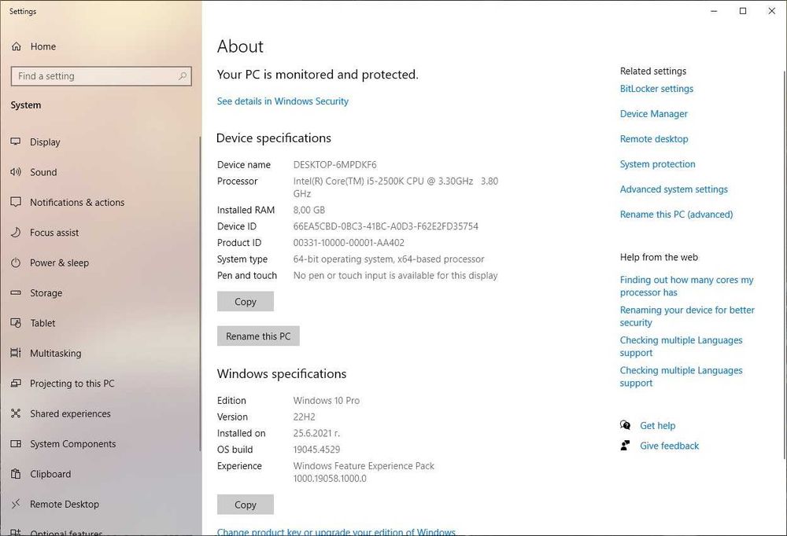This screenshot has width=787, height=536.
Task: Click the Shared experiences icon
Action: coord(16,413)
